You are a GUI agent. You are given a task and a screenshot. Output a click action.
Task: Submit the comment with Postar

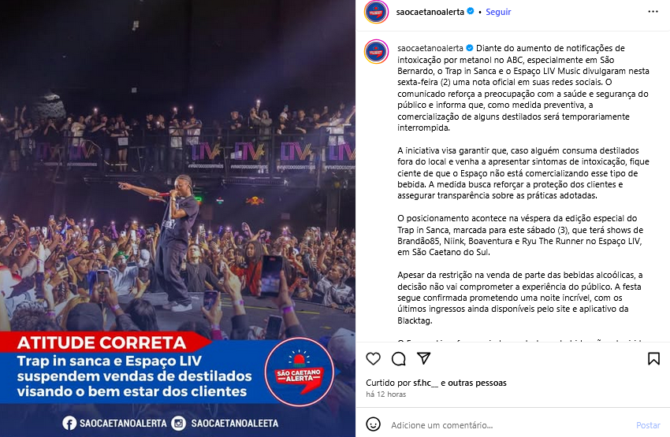[x=648, y=425]
